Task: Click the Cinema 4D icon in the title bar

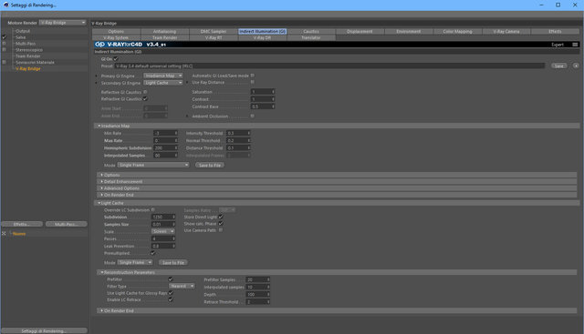Action: pyautogui.click(x=5, y=5)
